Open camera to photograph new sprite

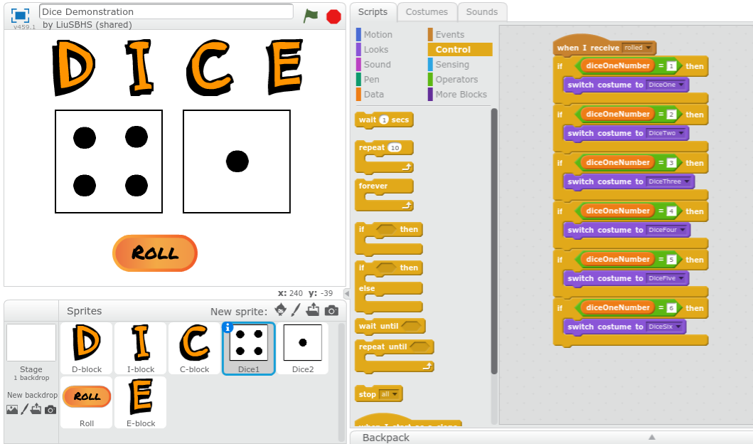point(329,310)
